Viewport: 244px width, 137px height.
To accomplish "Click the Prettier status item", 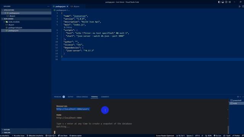I will coord(236,135).
